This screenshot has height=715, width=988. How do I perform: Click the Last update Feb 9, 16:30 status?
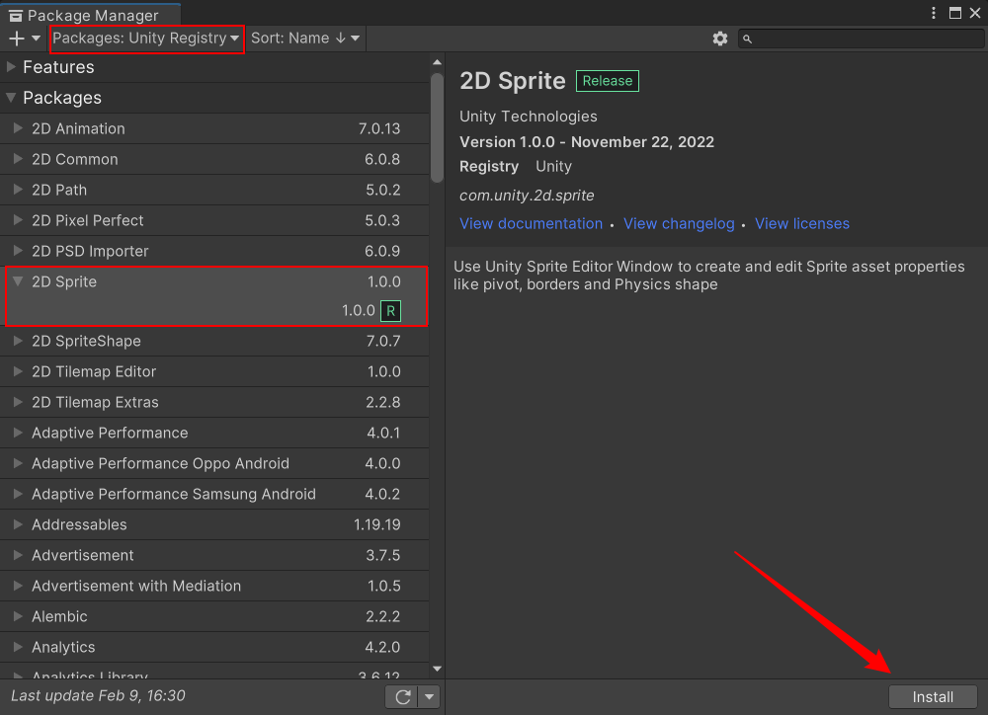98,695
